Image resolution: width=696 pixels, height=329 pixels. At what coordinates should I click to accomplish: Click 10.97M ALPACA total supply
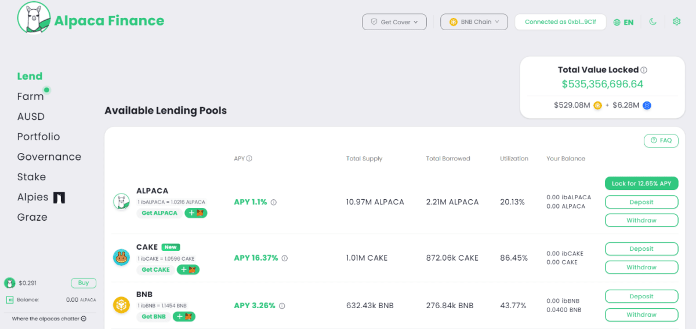(x=375, y=202)
